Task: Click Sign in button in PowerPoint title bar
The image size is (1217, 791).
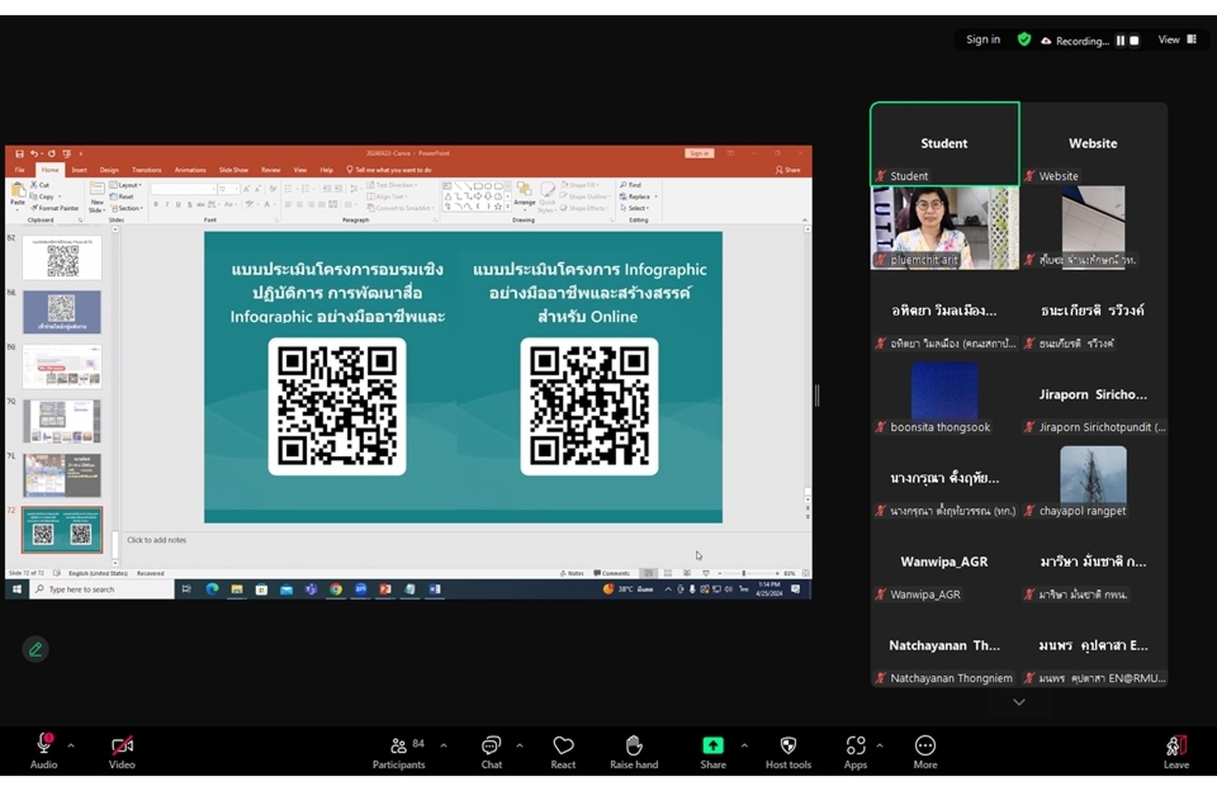Action: click(700, 153)
